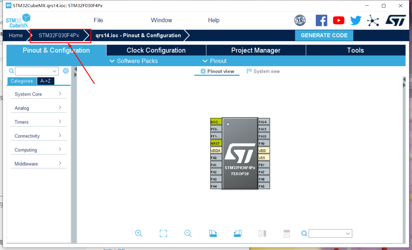This screenshot has width=412, height=250.
Task: Switch to the Clock Configuration tab
Action: pyautogui.click(x=156, y=50)
